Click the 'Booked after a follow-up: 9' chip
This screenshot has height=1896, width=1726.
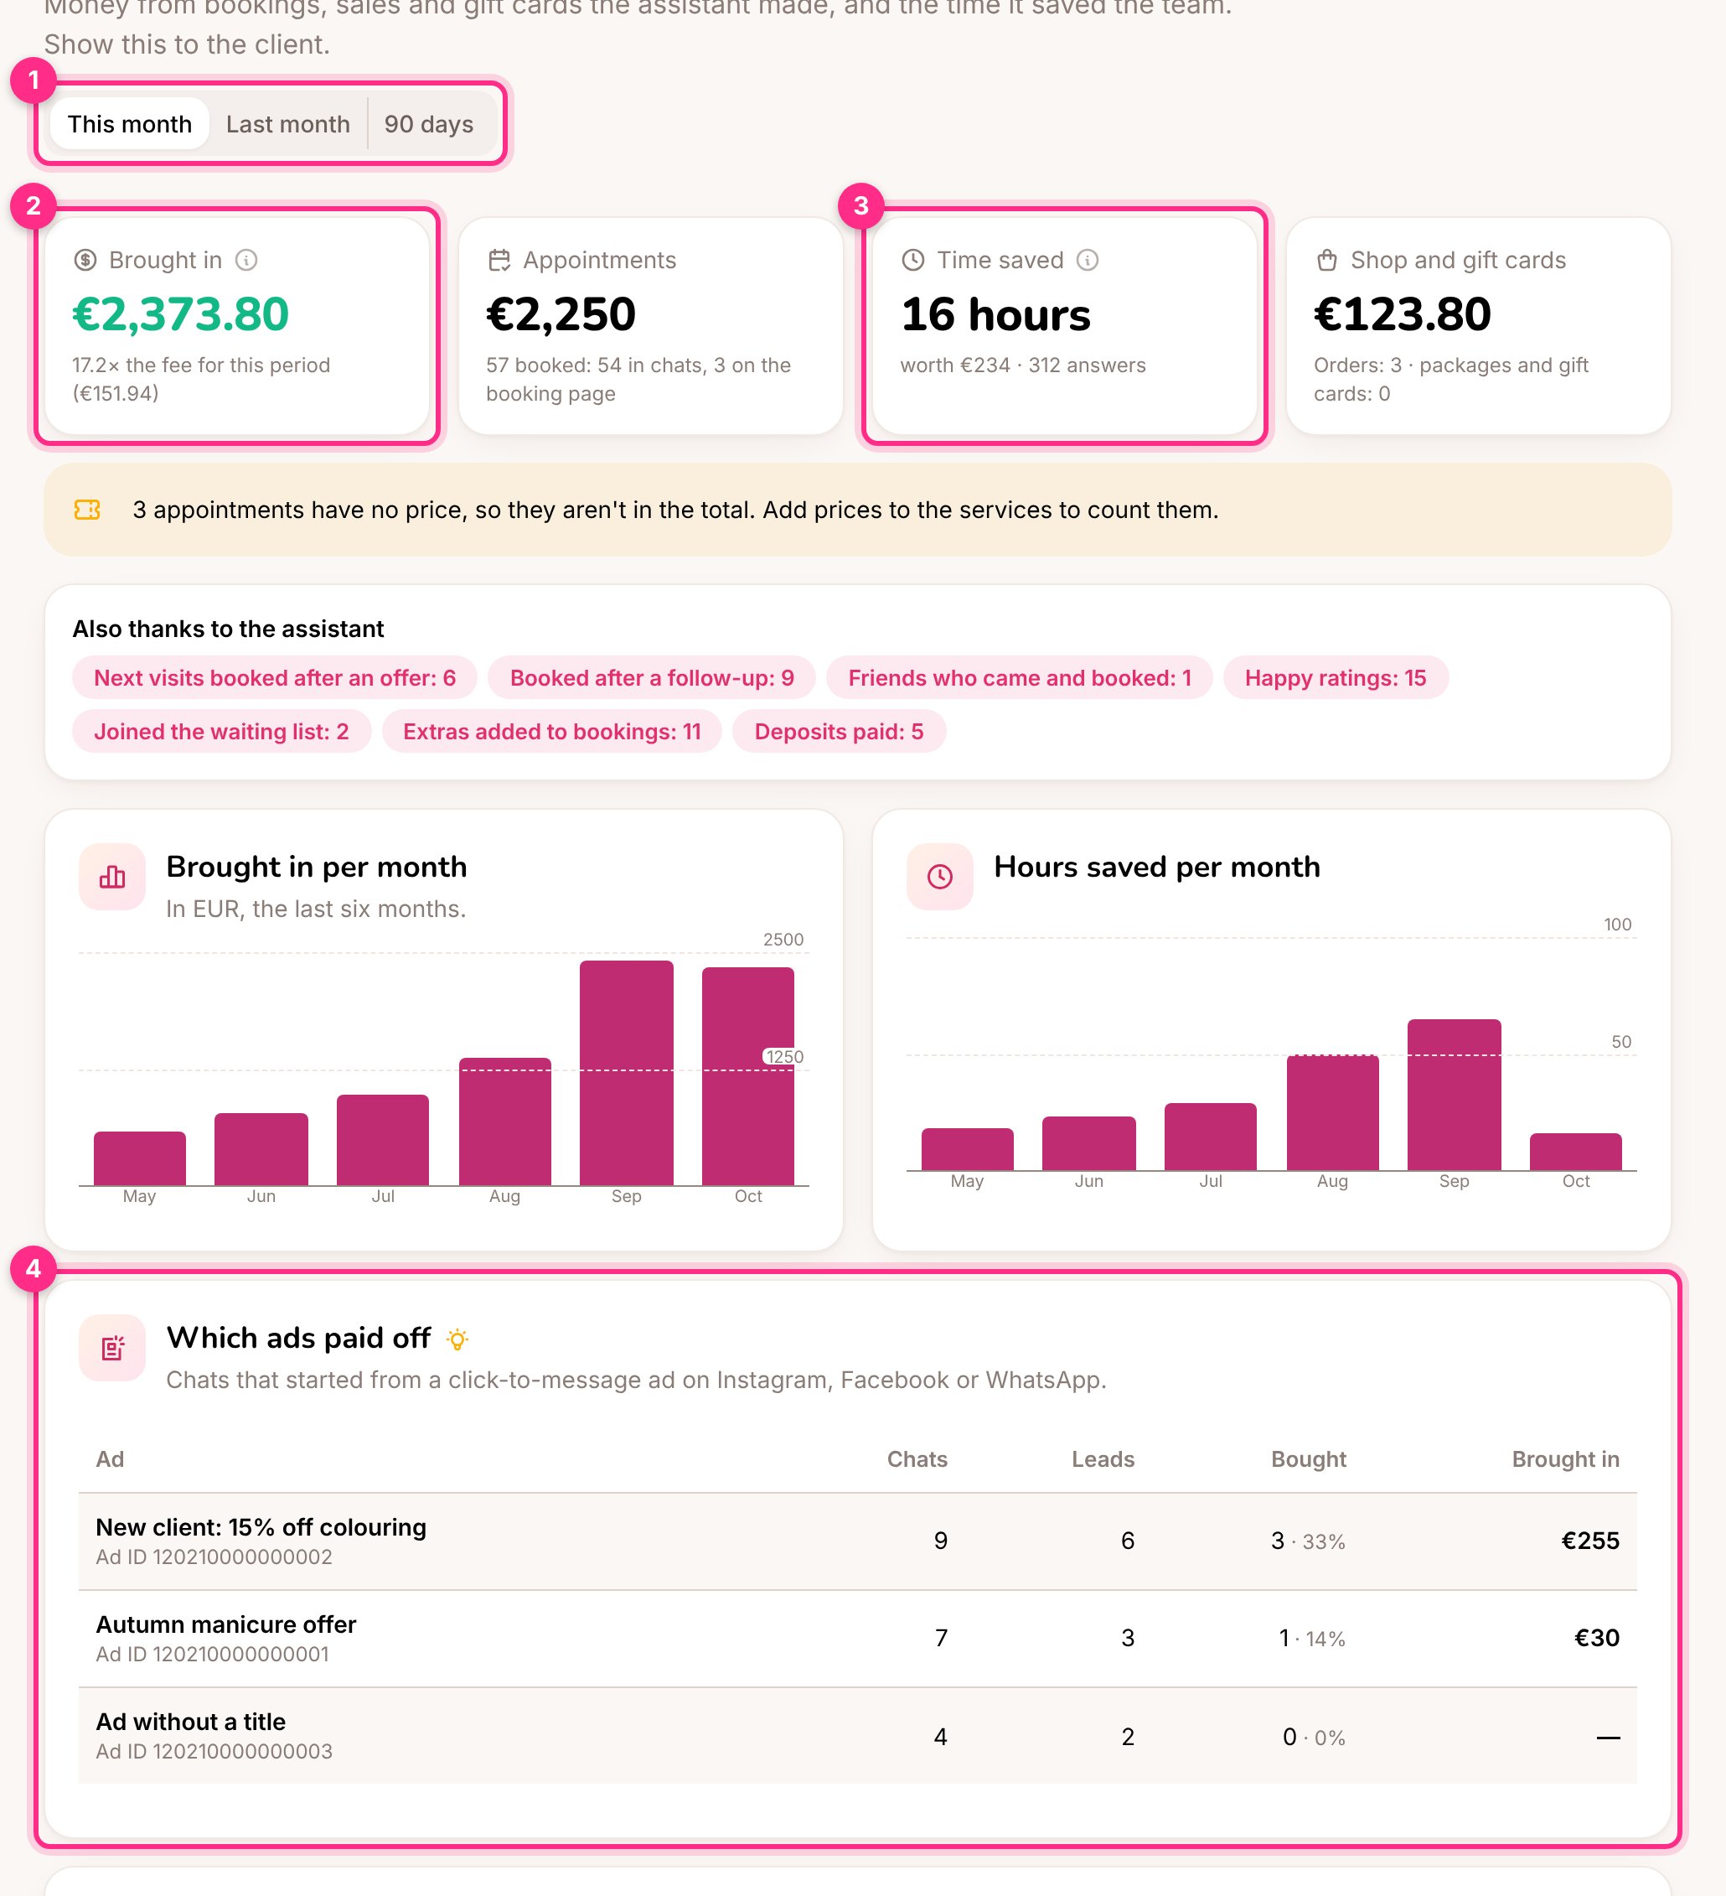(x=652, y=678)
